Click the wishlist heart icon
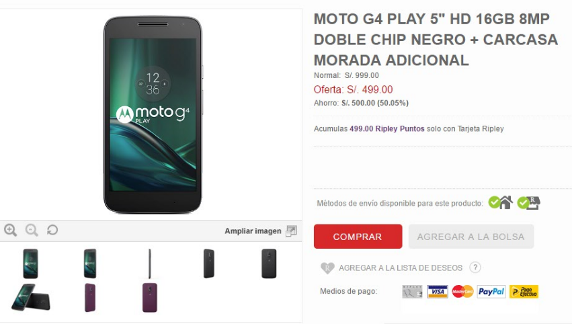The width and height of the screenshot is (572, 324). (327, 268)
